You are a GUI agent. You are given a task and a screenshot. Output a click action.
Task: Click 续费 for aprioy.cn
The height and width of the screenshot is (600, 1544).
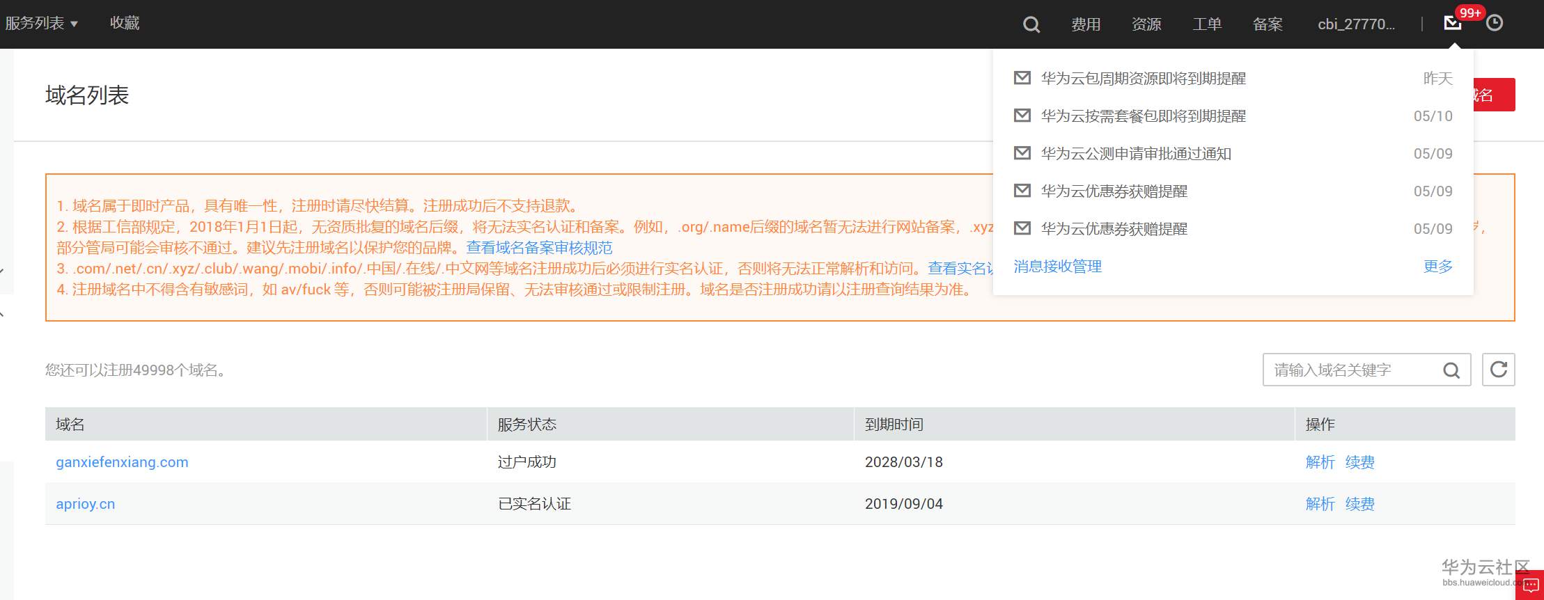1360,504
